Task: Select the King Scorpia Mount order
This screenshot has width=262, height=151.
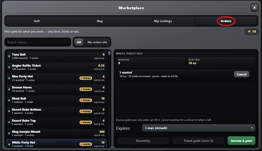Action: (x=57, y=133)
